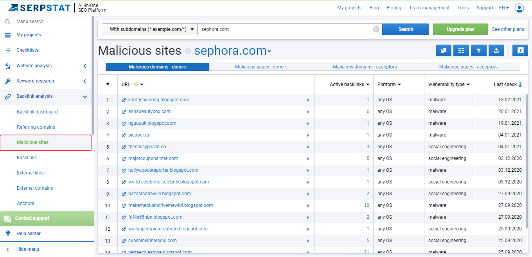The width and height of the screenshot is (532, 257).
Task: Open the subdomains search mode dropdown
Action: pyautogui.click(x=149, y=29)
